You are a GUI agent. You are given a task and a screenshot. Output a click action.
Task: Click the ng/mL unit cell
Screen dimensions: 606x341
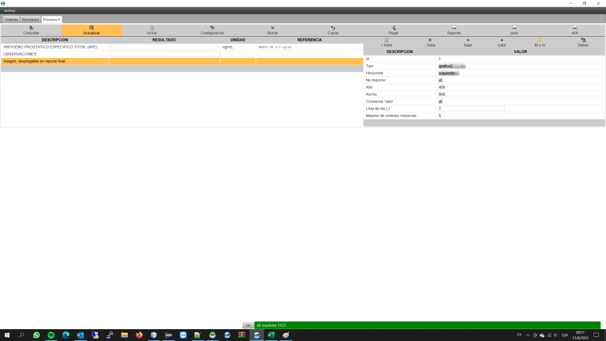coord(238,47)
